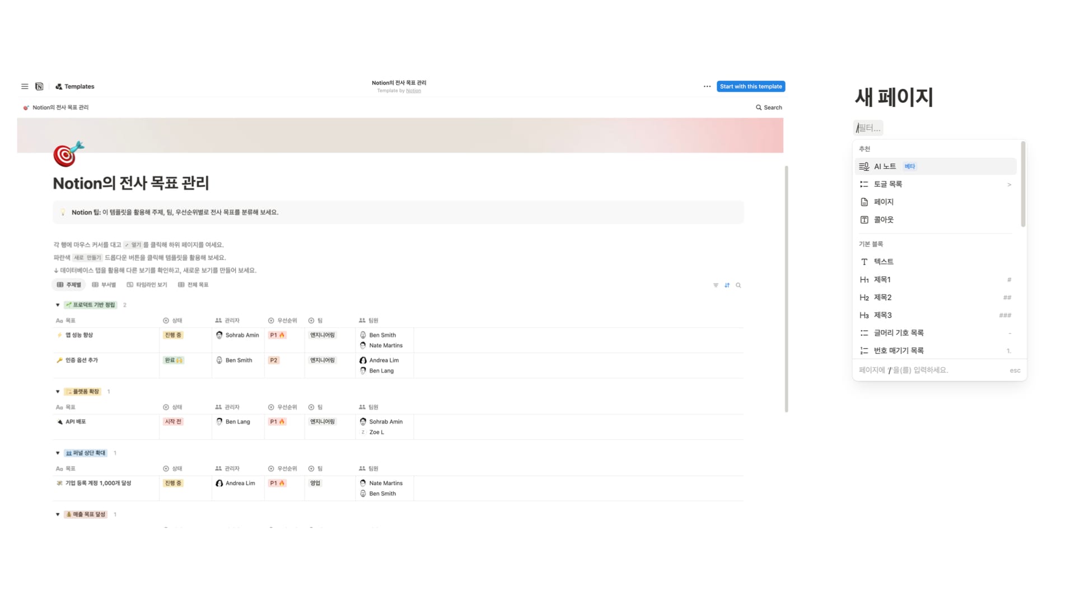Open the Templates link in top bar
This screenshot has width=1075, height=605.
click(75, 86)
